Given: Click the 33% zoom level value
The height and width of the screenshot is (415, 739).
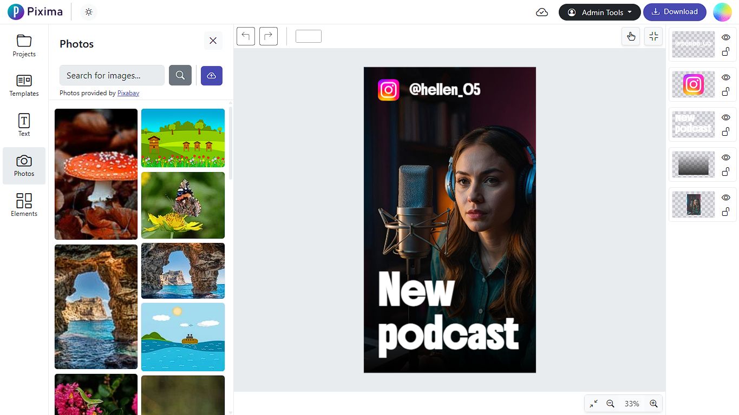Looking at the screenshot, I should click(x=632, y=404).
